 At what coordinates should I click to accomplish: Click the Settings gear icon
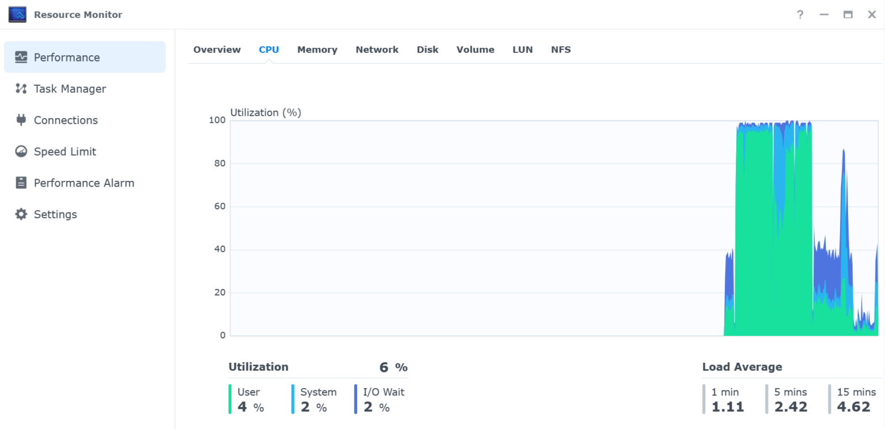pyautogui.click(x=21, y=214)
